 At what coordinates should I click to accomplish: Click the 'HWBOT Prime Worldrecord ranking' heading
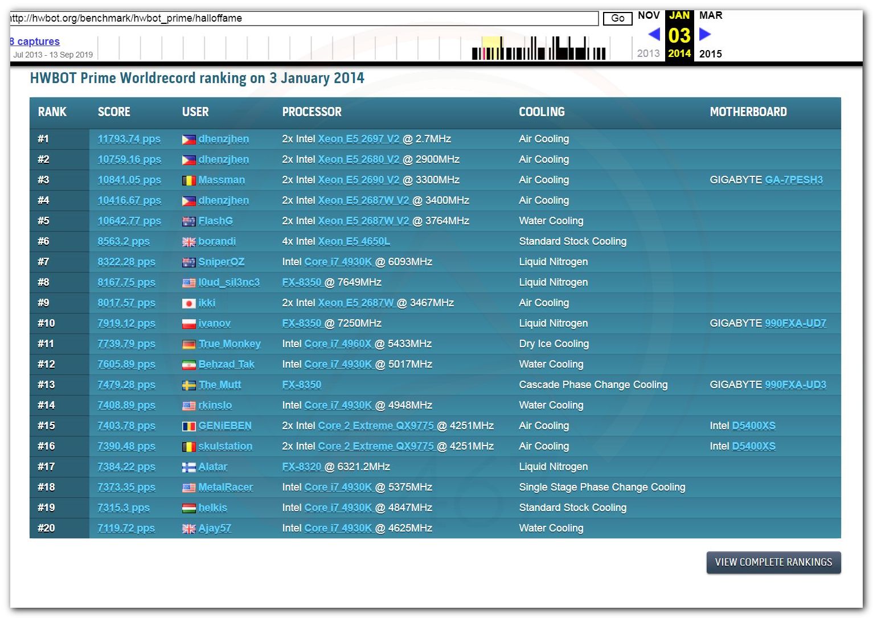(x=197, y=78)
